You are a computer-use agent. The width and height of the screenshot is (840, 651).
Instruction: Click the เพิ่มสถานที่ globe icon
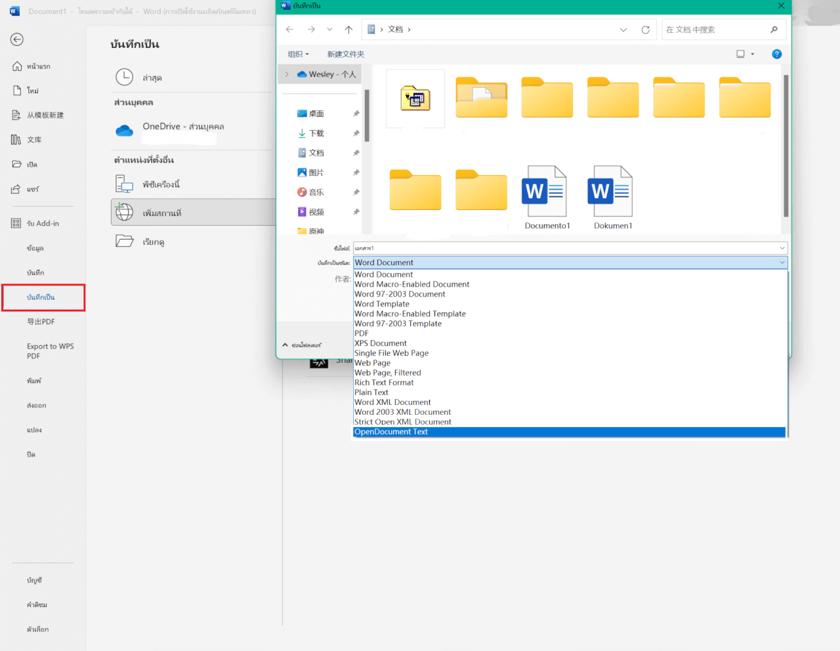(x=124, y=212)
